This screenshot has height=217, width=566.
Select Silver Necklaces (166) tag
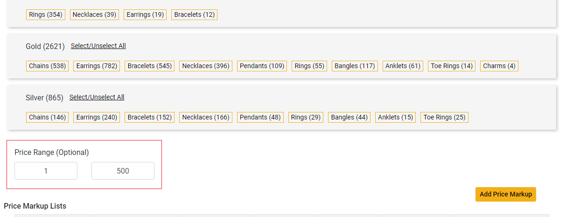point(206,117)
